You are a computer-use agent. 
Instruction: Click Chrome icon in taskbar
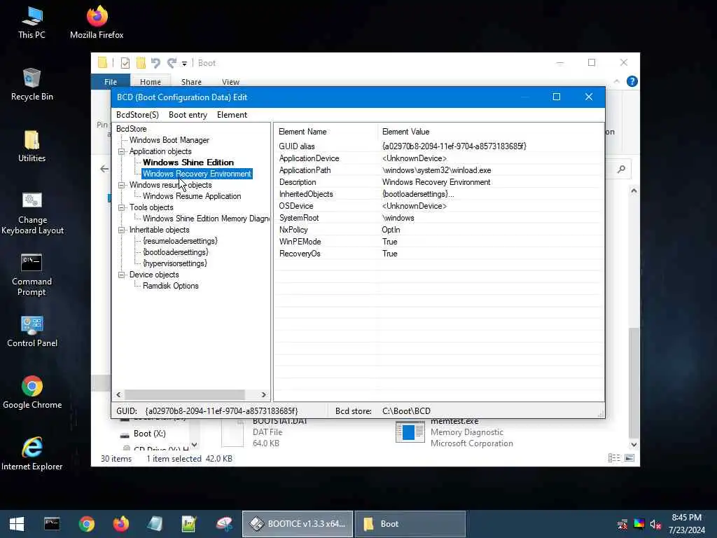click(x=86, y=524)
